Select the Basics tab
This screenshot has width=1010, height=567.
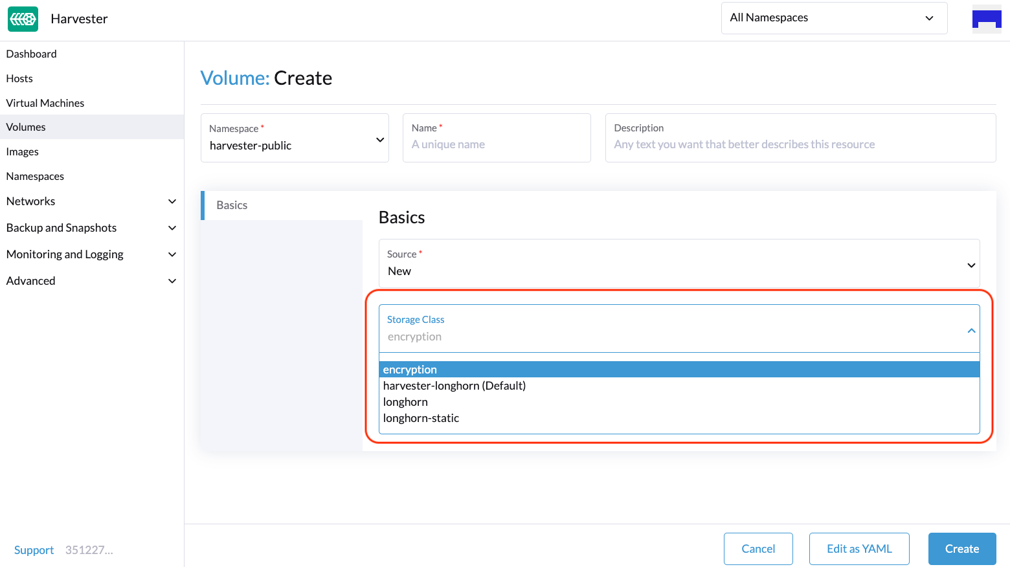[232, 205]
